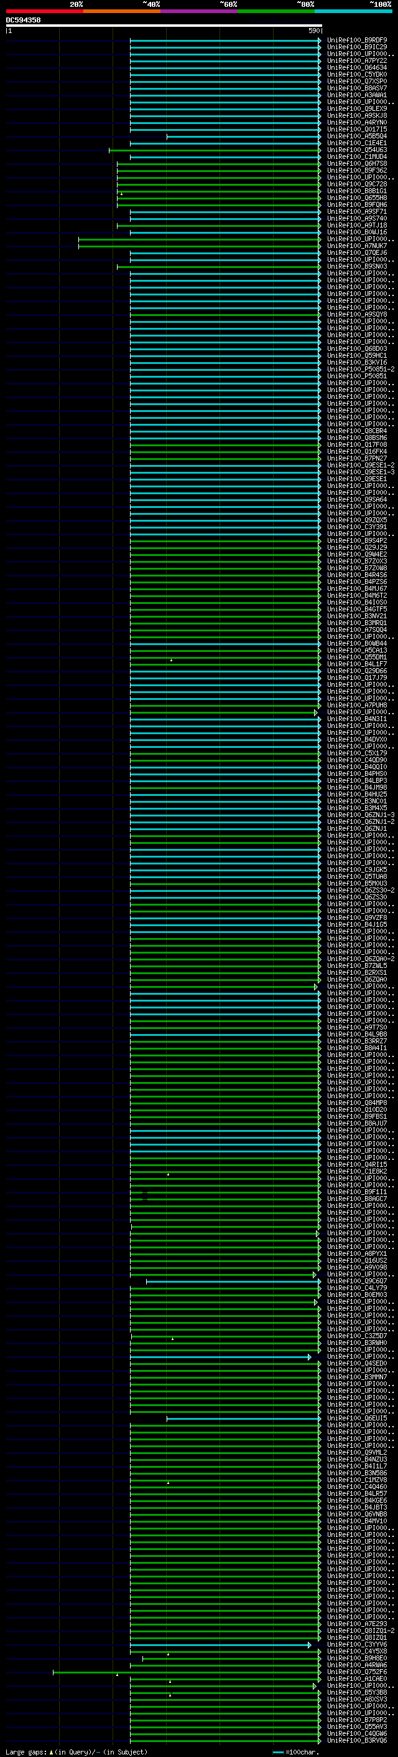Viewport: 398px width, 1757px height.
Task: Select label UniRef100_Q5TUA8
Action: click(x=357, y=877)
